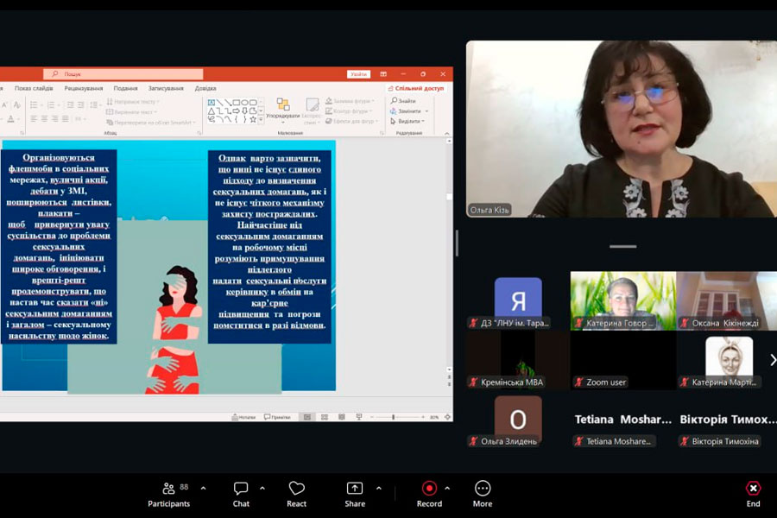This screenshot has height=518, width=777.
Task: Open the React heart menu
Action: point(296,495)
